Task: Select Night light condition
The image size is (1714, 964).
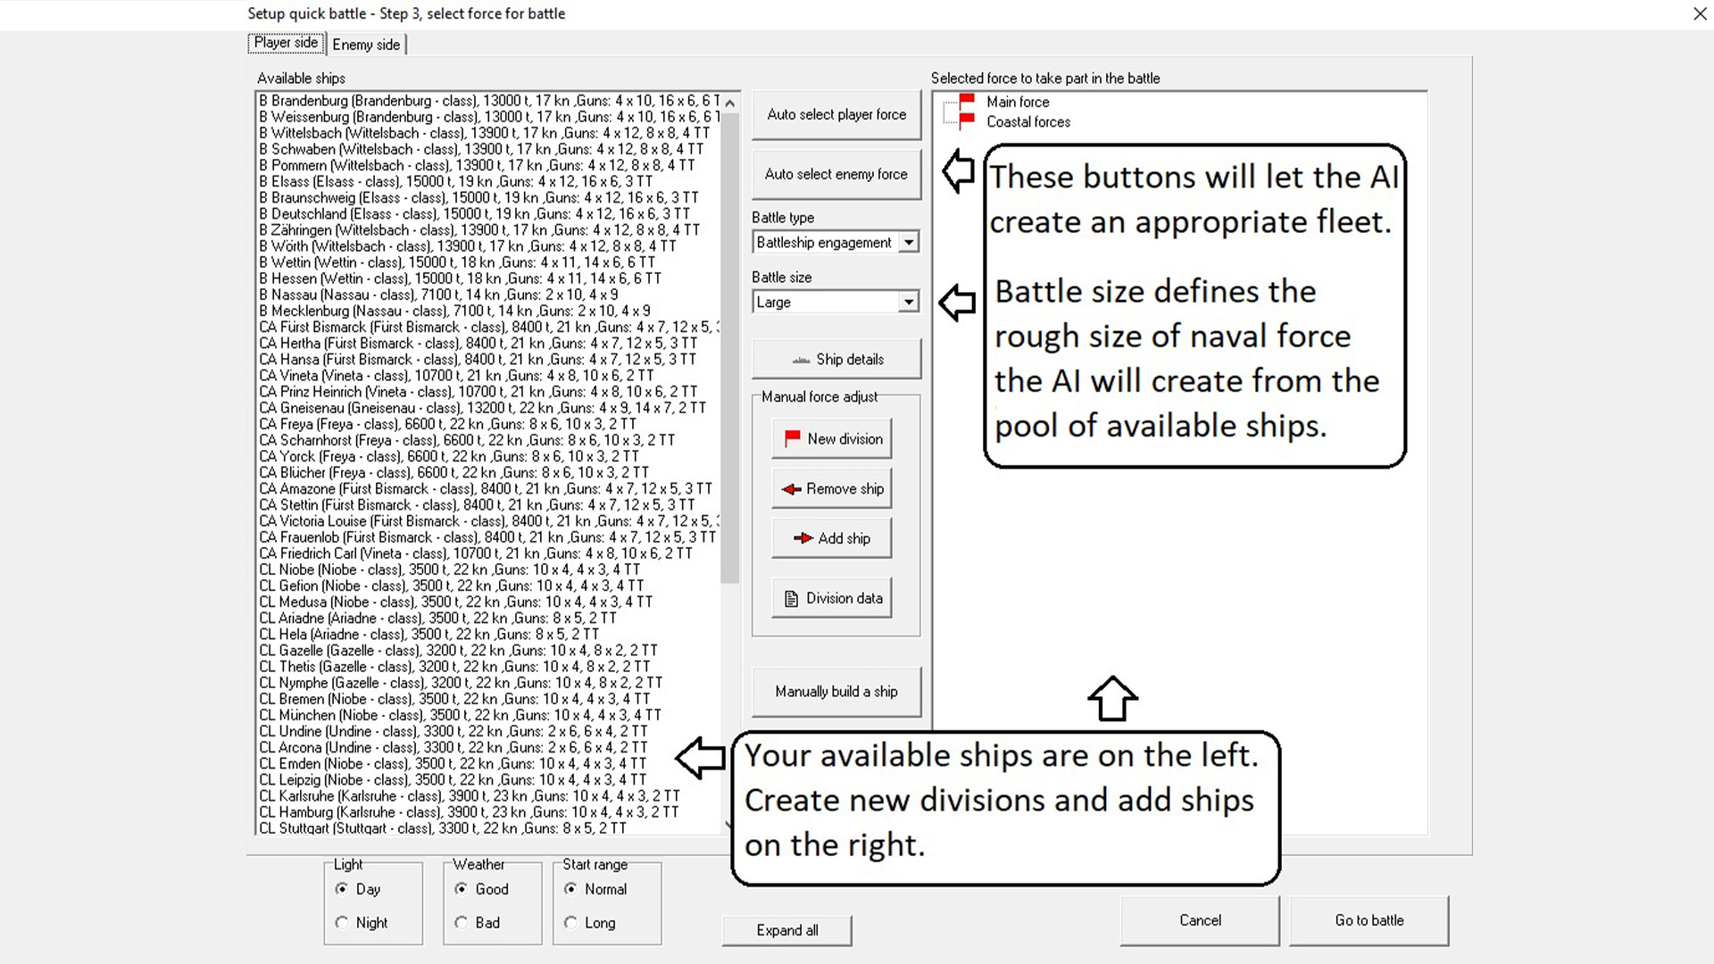Action: [342, 923]
